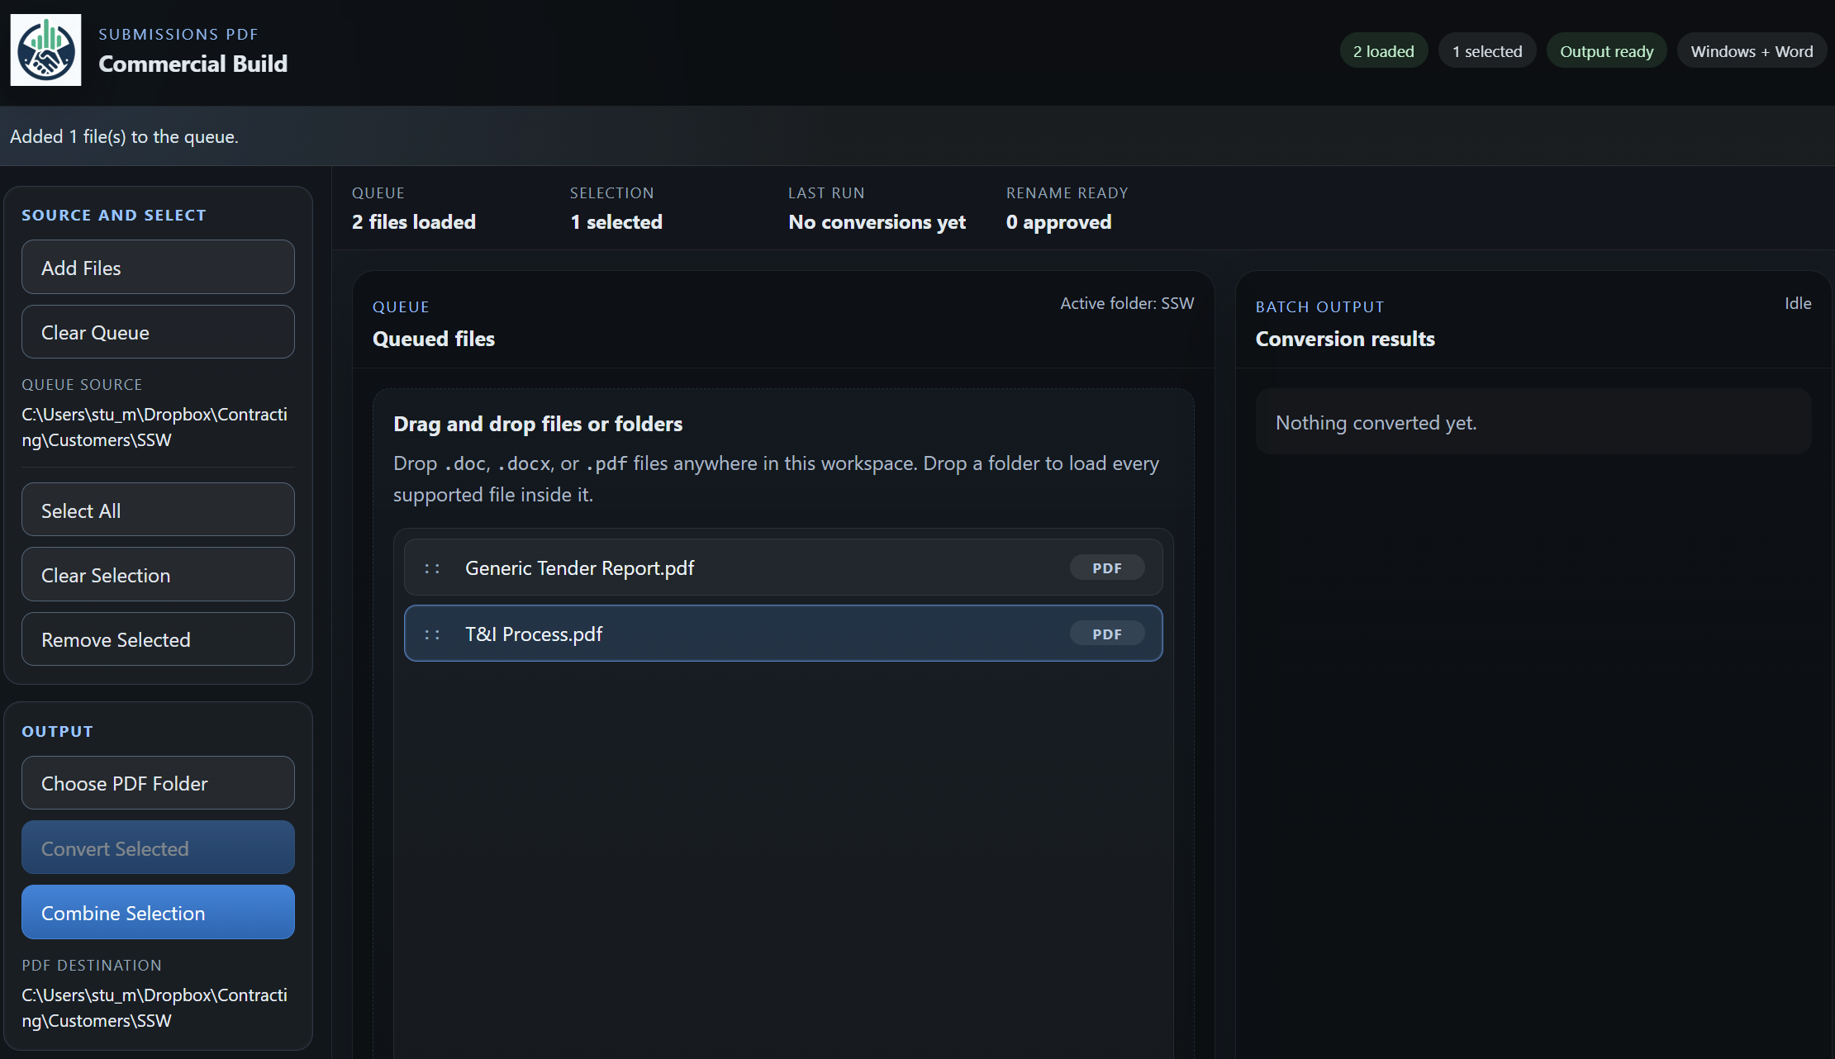Click the '1 selected' header pill
The width and height of the screenshot is (1835, 1059).
1487,51
